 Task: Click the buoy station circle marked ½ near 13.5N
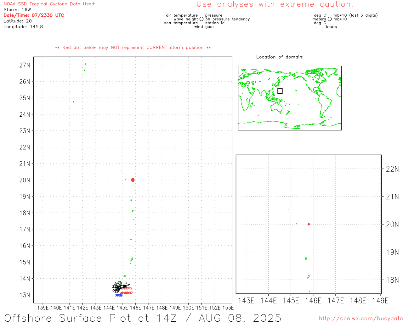(x=119, y=283)
